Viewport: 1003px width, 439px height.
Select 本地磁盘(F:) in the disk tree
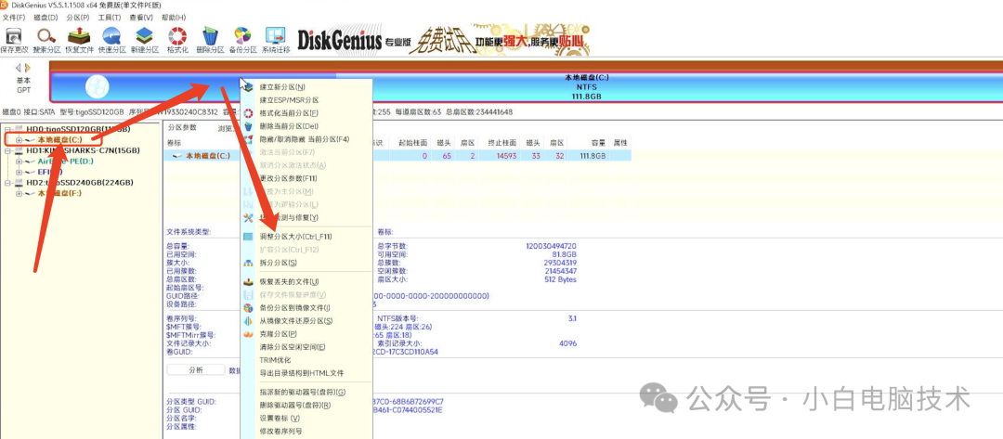(59, 193)
